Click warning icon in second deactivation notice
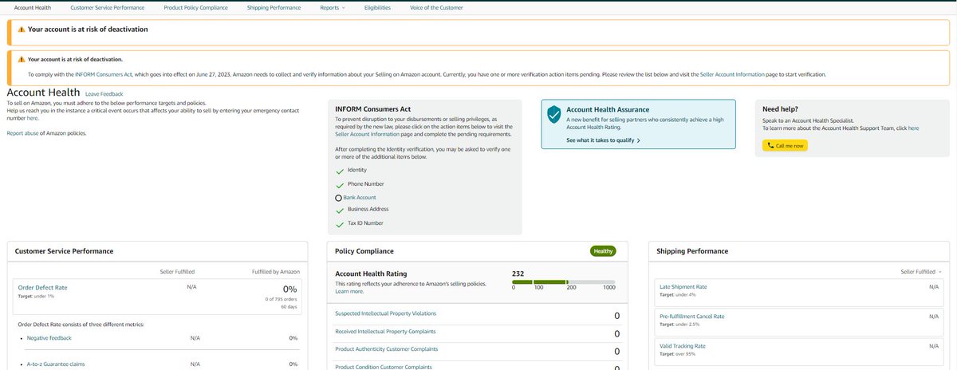Viewport: 957px width, 370px height. point(22,59)
